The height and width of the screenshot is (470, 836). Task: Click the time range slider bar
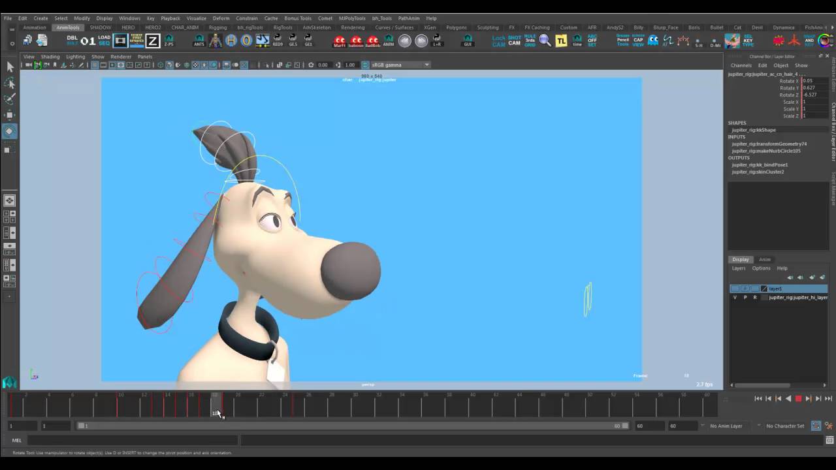click(353, 426)
